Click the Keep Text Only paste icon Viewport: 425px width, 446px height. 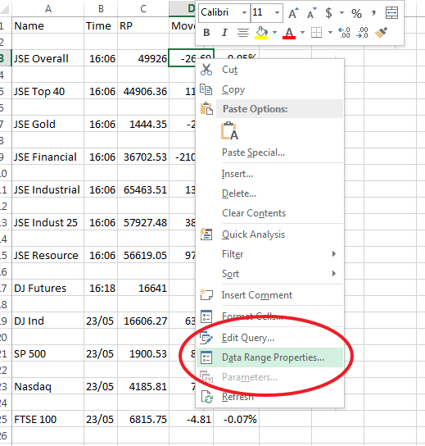point(229,131)
